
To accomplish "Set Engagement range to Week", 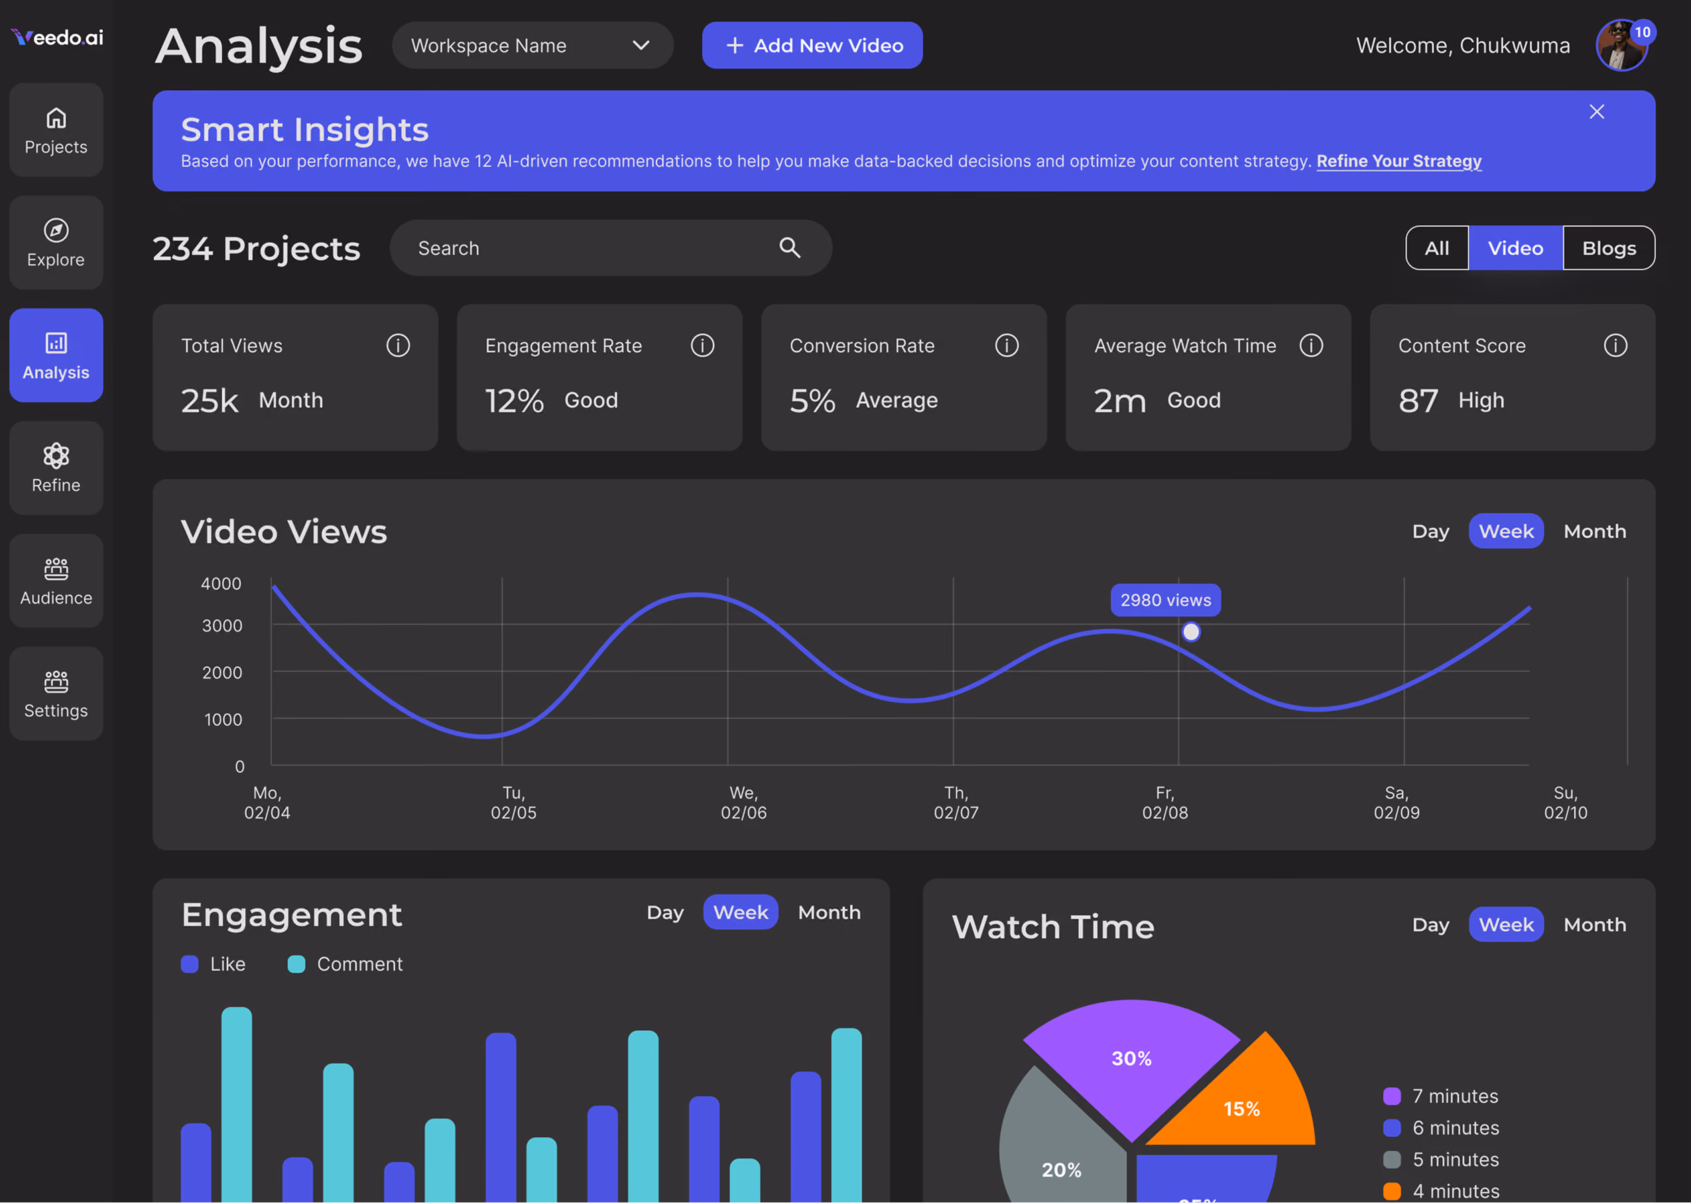I will (740, 912).
